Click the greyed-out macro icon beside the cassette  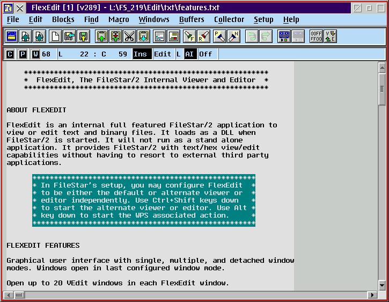coord(298,37)
